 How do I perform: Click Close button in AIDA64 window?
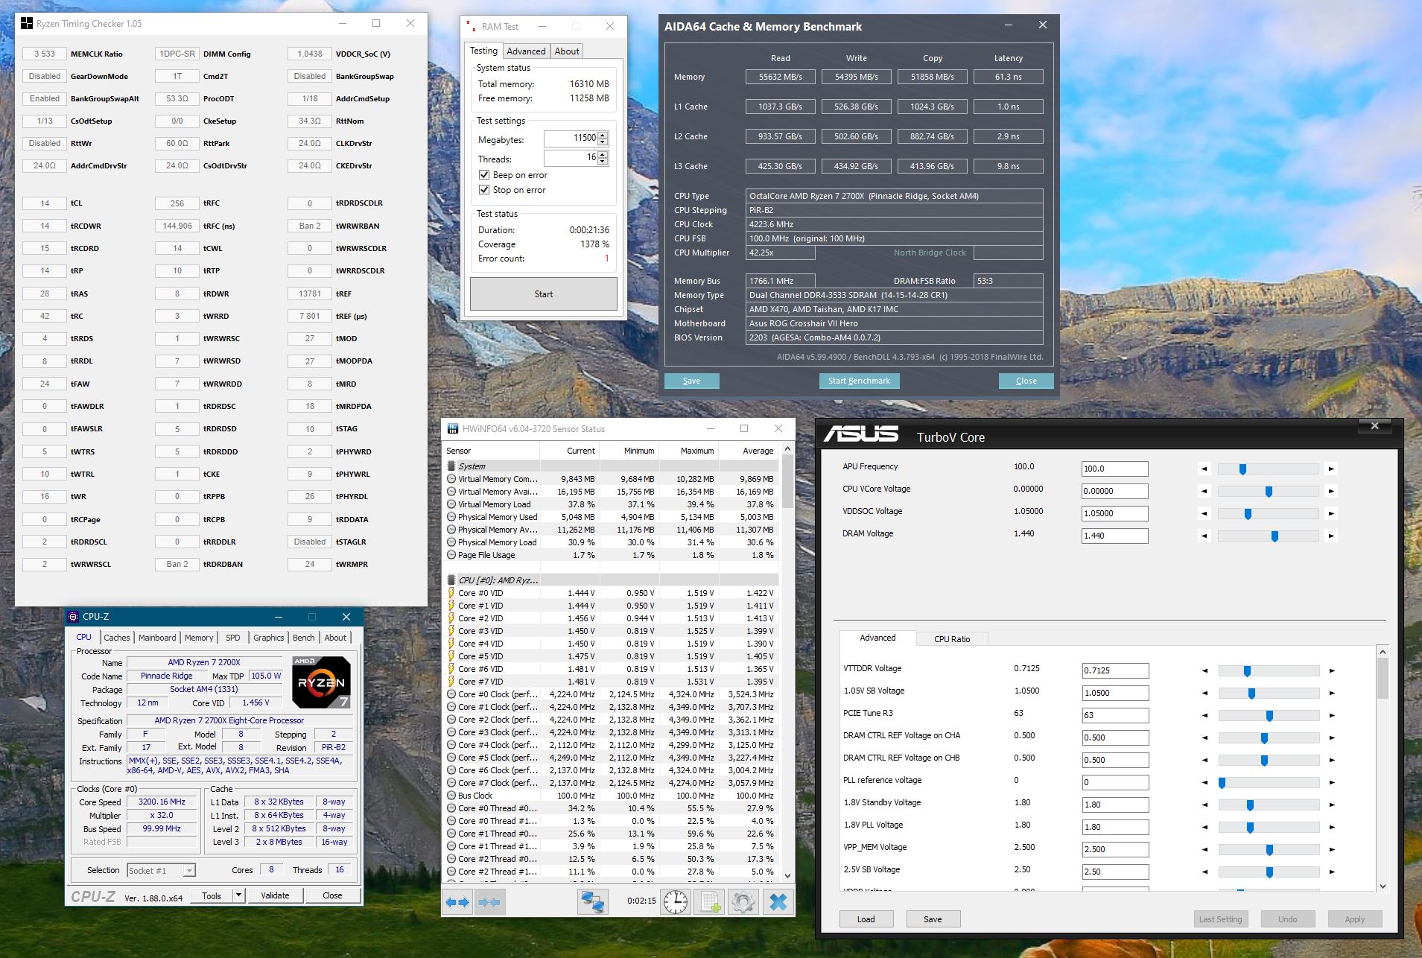point(1026,381)
